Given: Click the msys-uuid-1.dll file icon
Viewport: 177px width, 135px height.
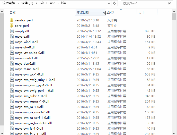Looking at the screenshot, I should click(x=12, y=58).
